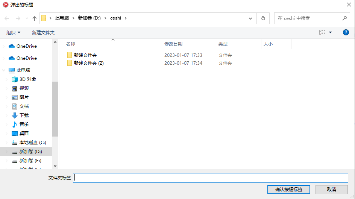Click the 确认按钮标签 button
Image resolution: width=355 pixels, height=199 pixels.
289,190
